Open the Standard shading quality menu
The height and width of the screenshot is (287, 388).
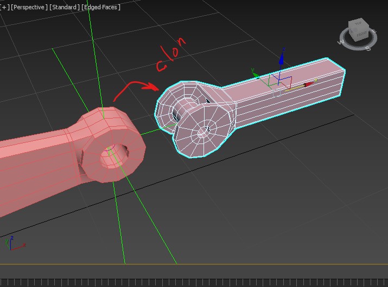tap(65, 7)
